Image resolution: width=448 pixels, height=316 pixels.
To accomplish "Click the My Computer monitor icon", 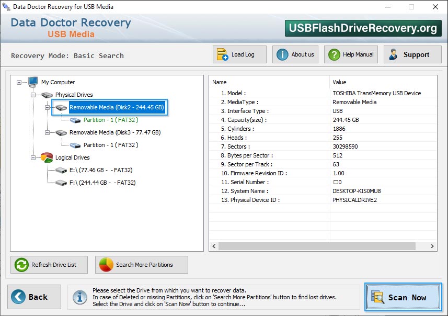I will point(33,82).
